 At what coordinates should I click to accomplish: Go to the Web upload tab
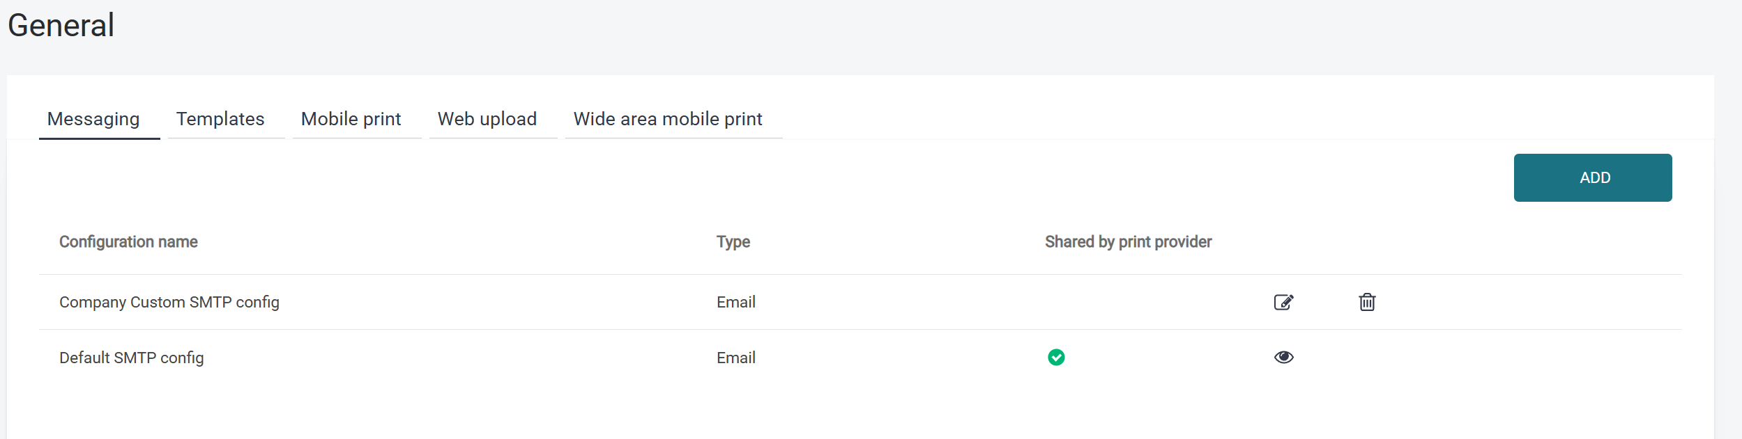tap(487, 119)
